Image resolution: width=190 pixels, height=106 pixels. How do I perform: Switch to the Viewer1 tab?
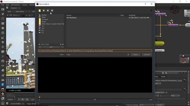[x=14, y=8]
